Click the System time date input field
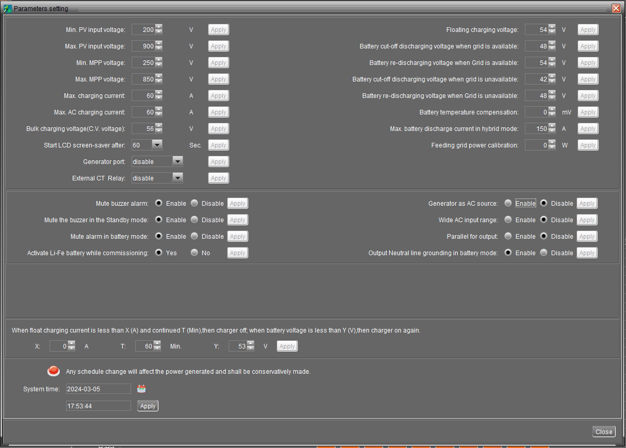The image size is (626, 448). 98,389
